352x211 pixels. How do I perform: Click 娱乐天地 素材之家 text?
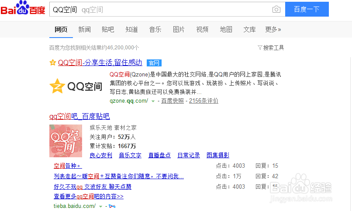[x=113, y=128]
